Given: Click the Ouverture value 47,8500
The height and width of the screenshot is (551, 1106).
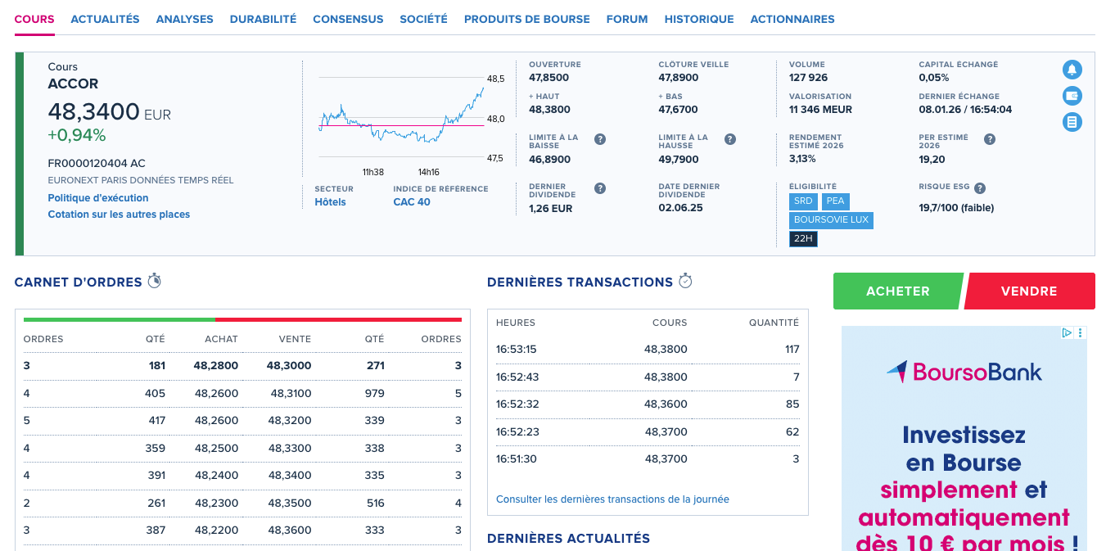Looking at the screenshot, I should coord(548,78).
